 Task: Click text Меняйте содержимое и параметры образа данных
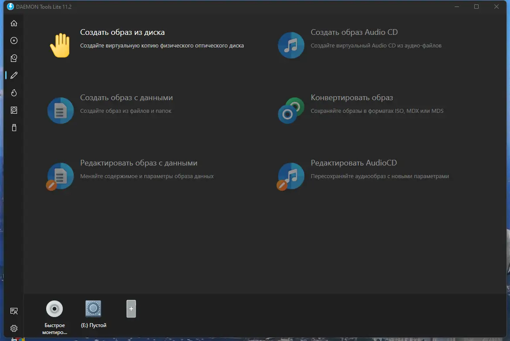tap(147, 176)
